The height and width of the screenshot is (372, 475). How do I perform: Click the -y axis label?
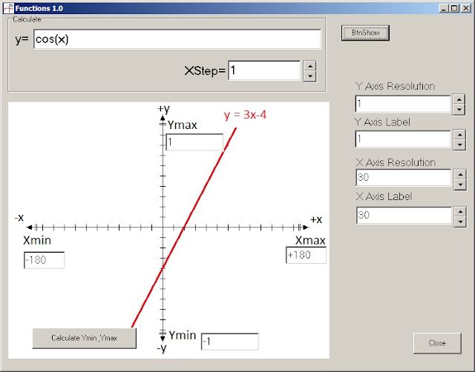[162, 349]
